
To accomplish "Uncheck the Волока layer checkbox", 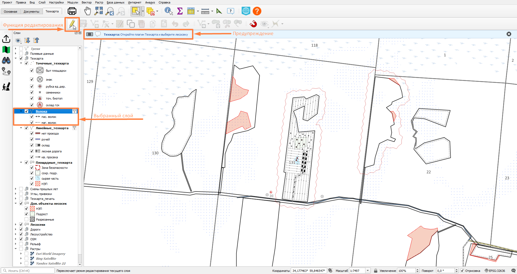I will click(26, 111).
